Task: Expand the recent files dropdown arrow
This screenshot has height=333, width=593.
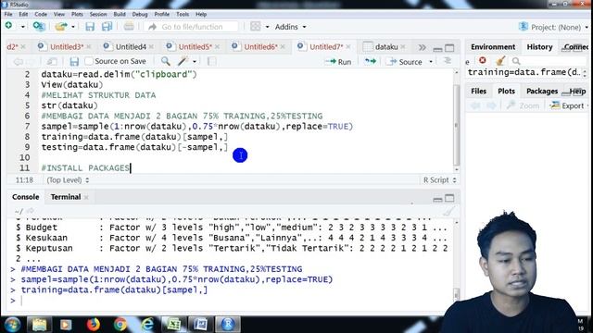Action: point(73,27)
